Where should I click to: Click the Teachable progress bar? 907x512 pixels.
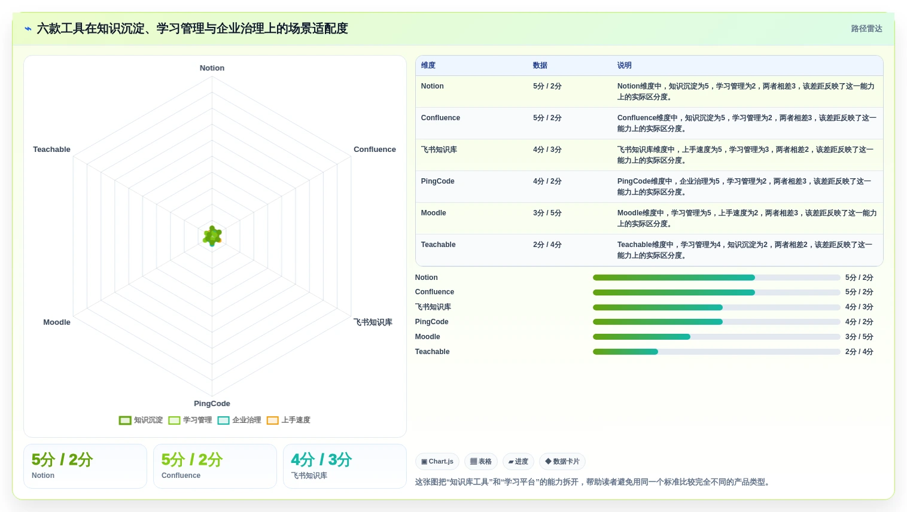(717, 352)
